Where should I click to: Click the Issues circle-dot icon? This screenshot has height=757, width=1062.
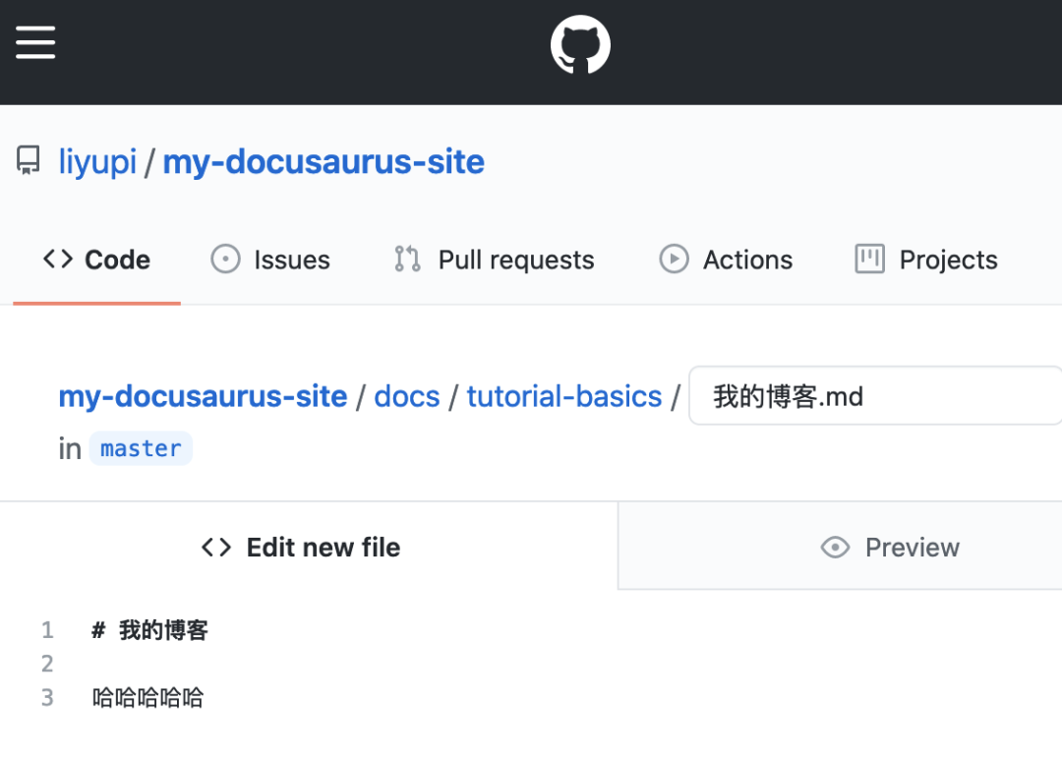(x=225, y=260)
